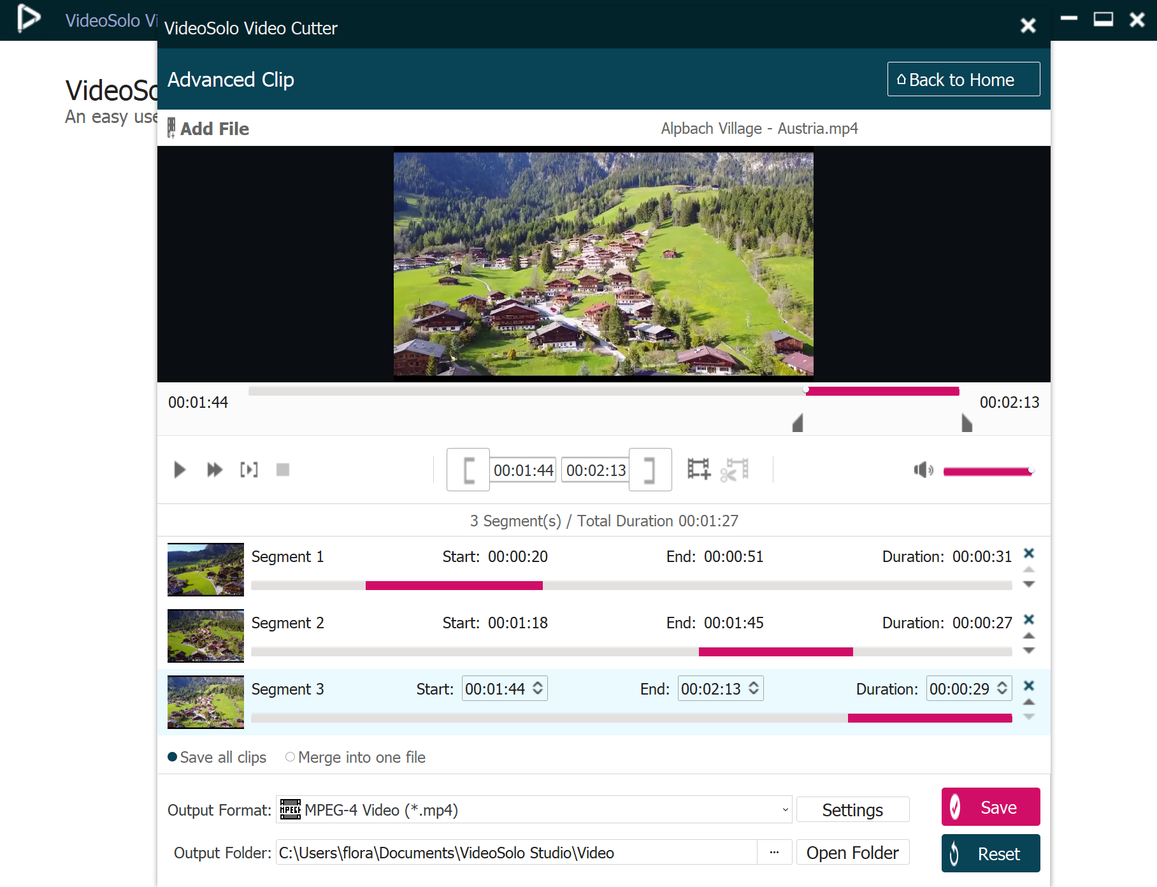Open the output Settings

(852, 810)
